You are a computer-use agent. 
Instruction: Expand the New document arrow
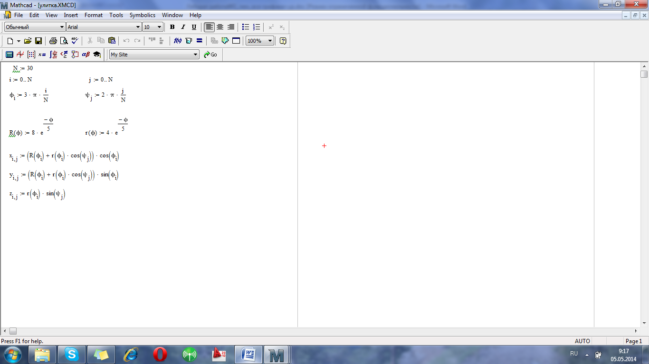tap(19, 41)
